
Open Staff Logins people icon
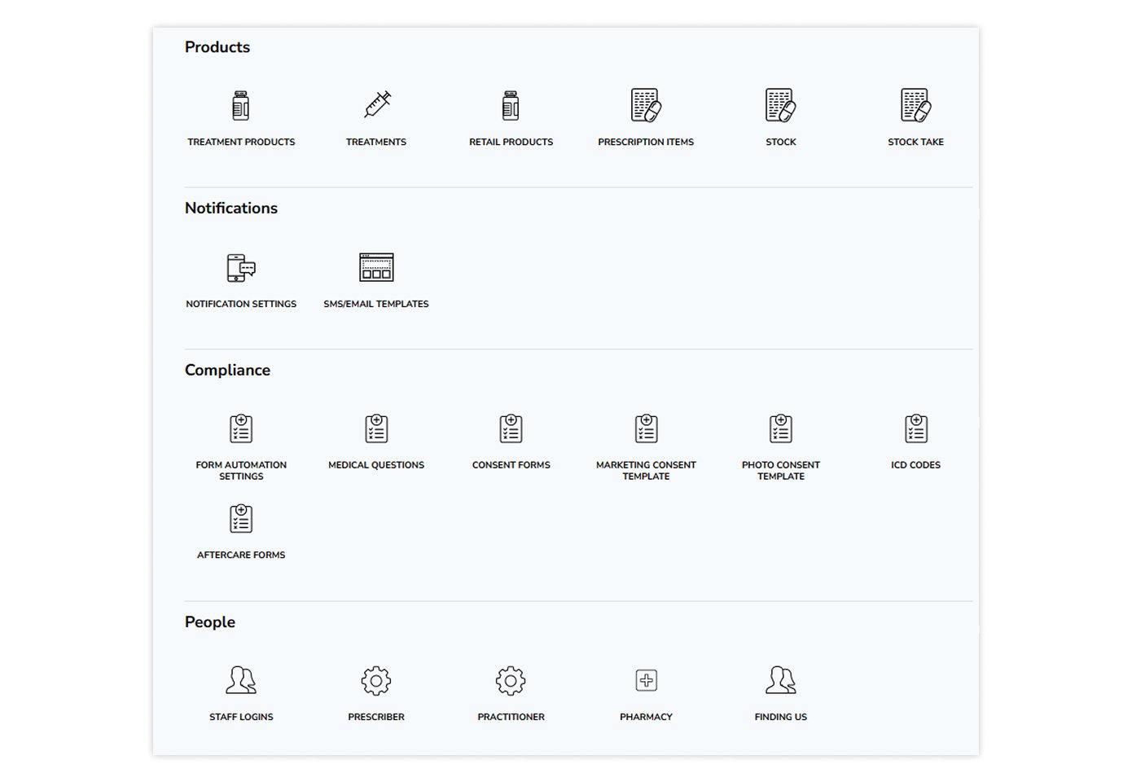[241, 680]
